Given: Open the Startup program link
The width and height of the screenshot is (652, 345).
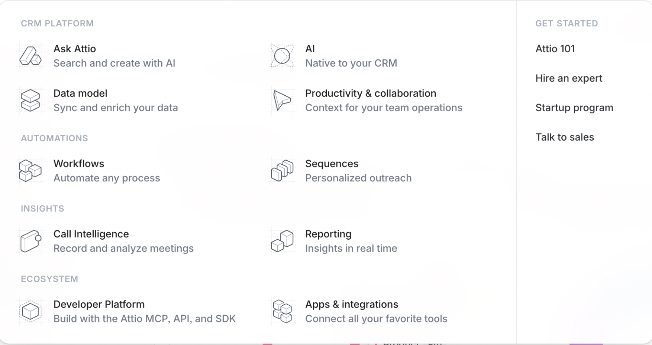Looking at the screenshot, I should (x=574, y=108).
